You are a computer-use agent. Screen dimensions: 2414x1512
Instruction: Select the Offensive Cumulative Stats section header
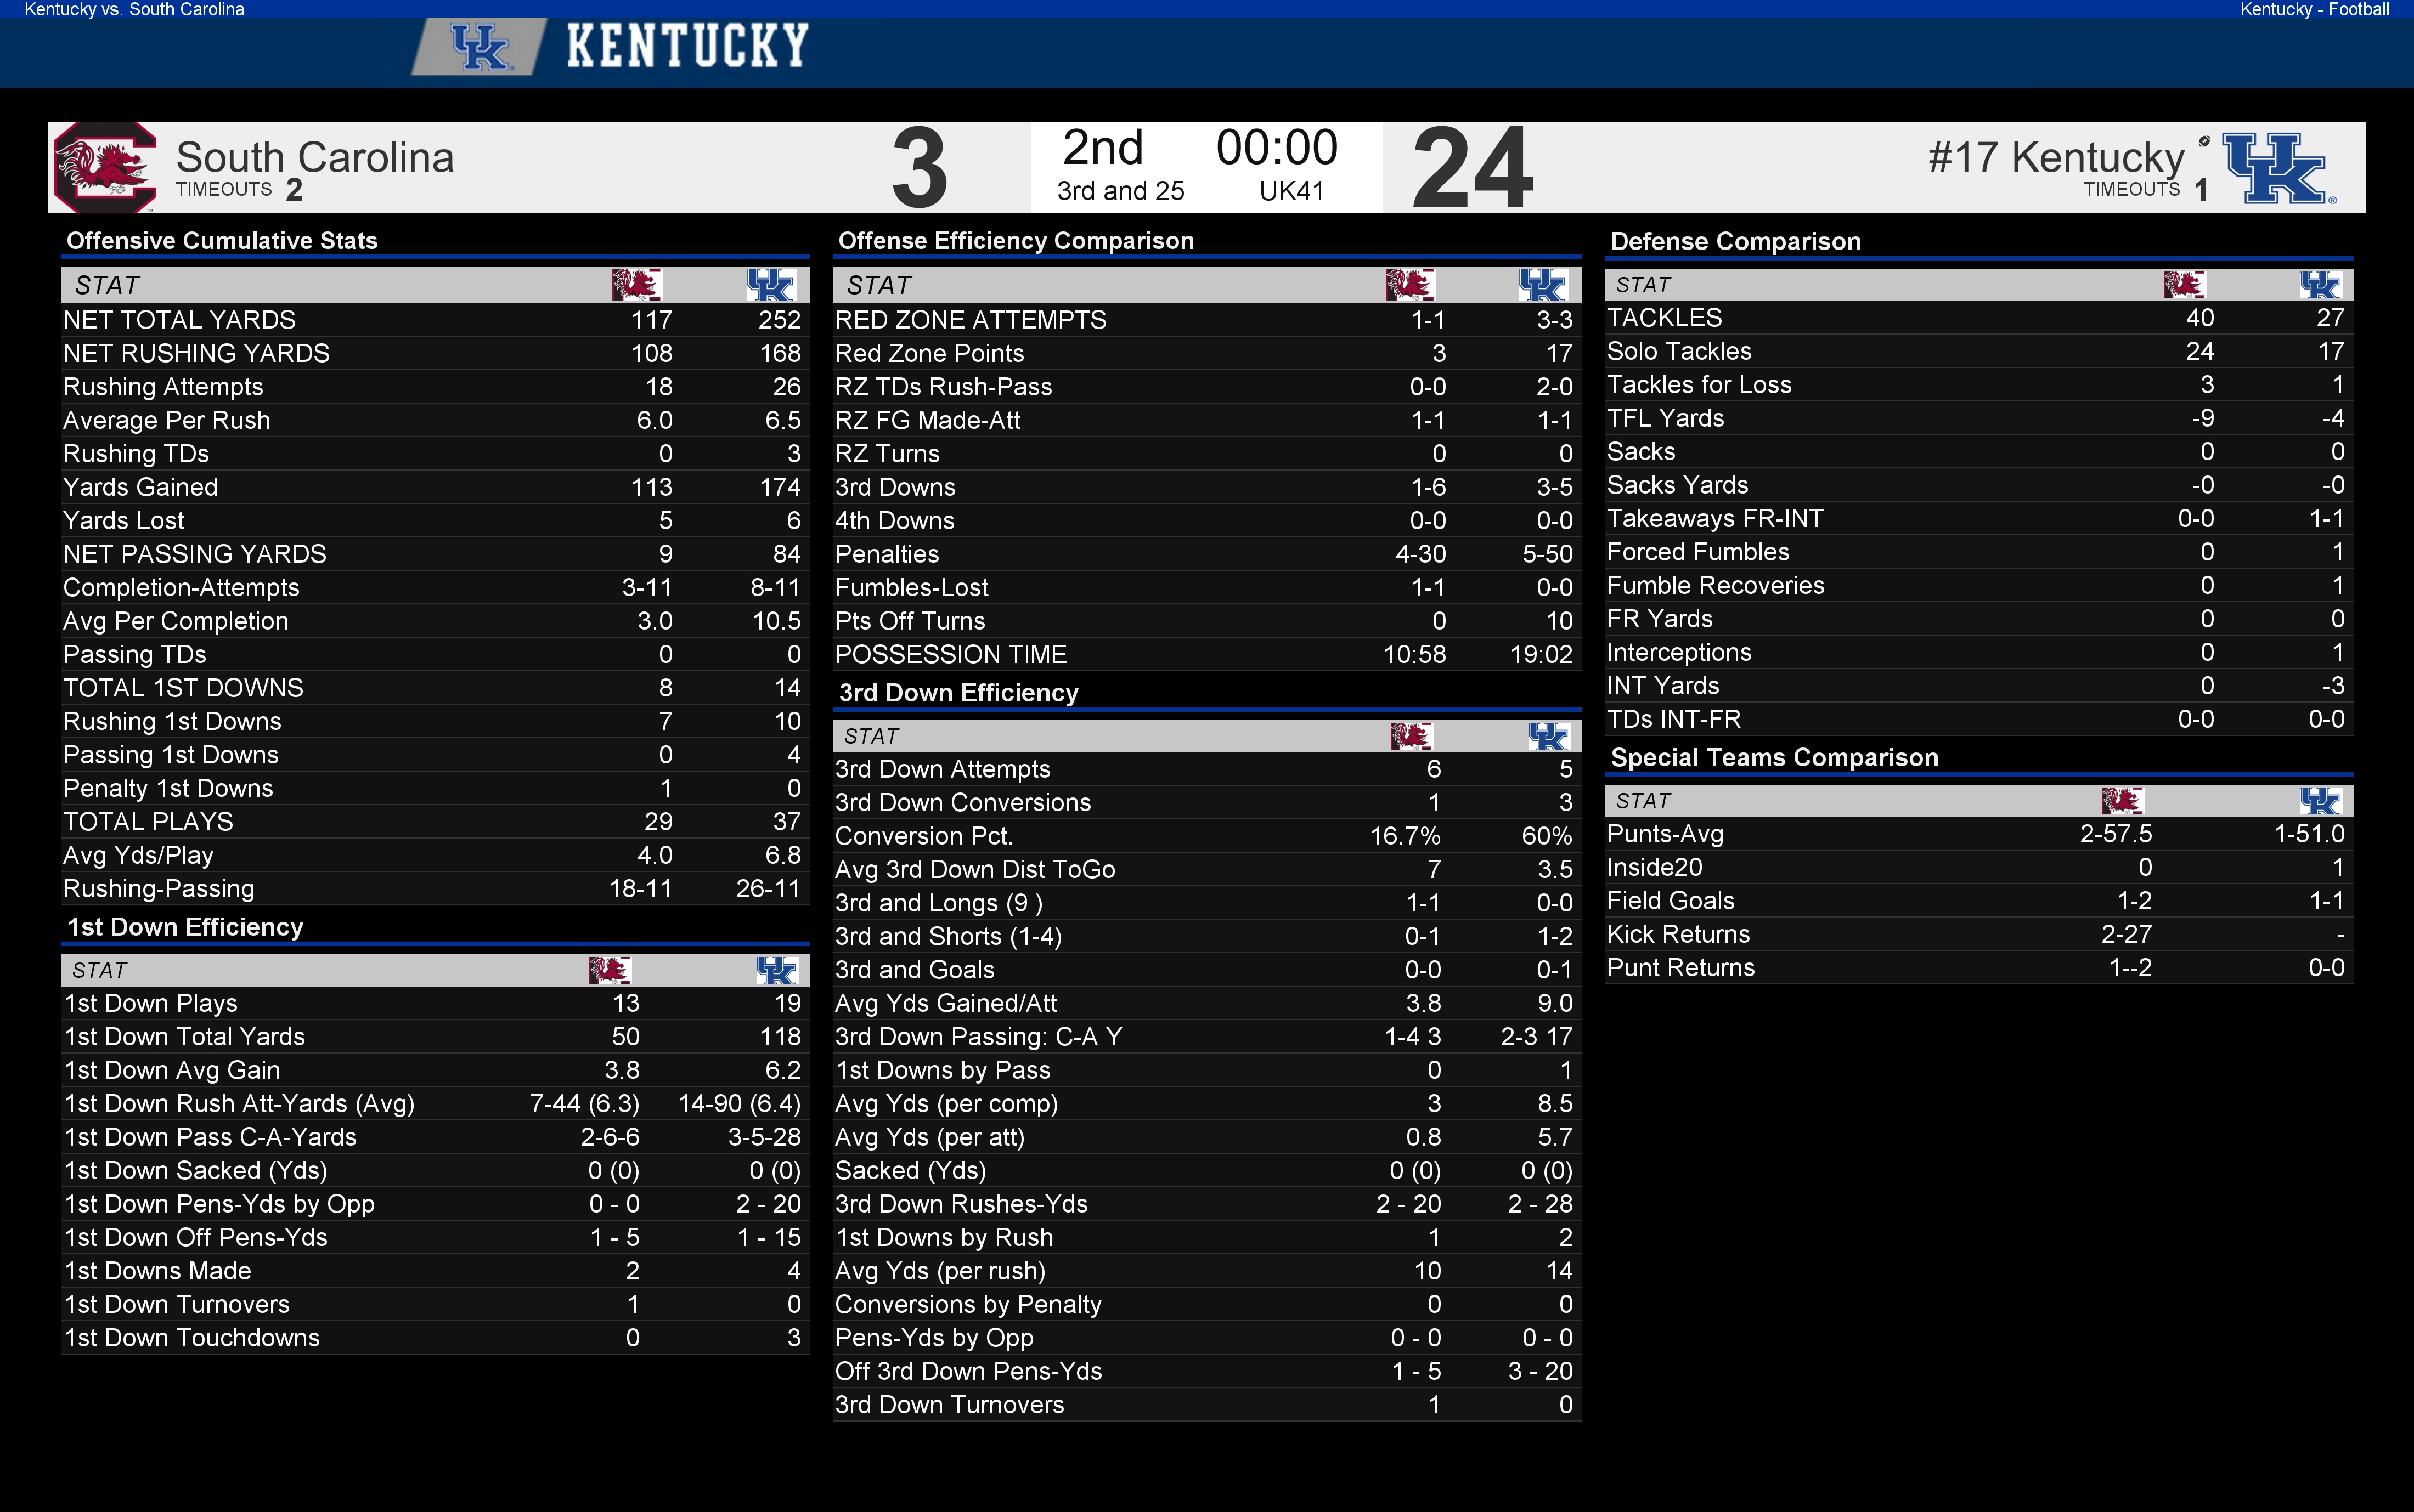222,241
